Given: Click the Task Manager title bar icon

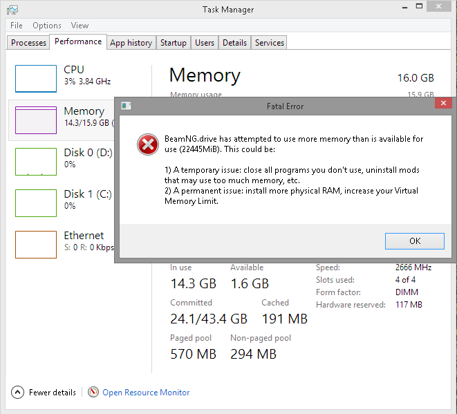Looking at the screenshot, I should click(12, 10).
